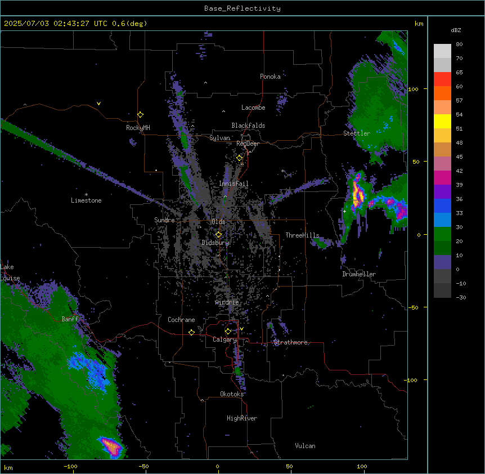Click the Sylvan label
Viewport: 485px width, 474px height.
point(219,138)
